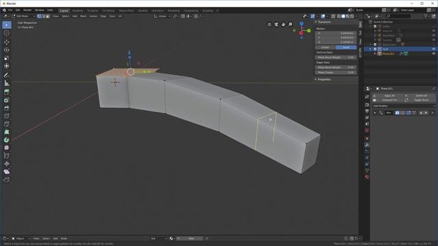
Task: Toggle camera view icon in viewport
Action: [x=276, y=25]
